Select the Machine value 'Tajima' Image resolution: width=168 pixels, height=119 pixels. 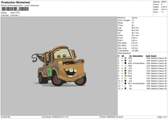coord(134,18)
